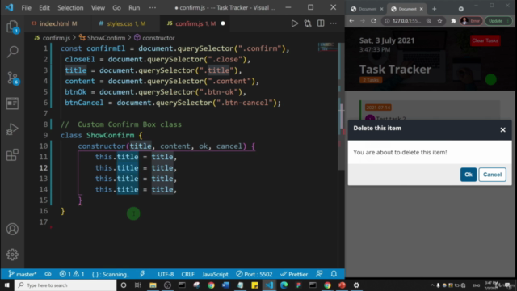
Task: Change file encoding UTF-8
Action: point(166,274)
